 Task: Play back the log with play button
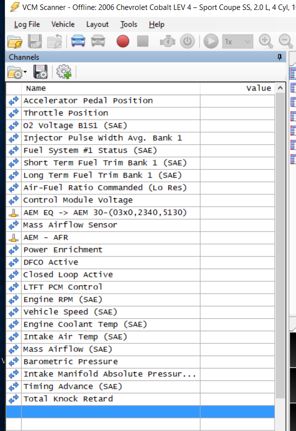[211, 41]
